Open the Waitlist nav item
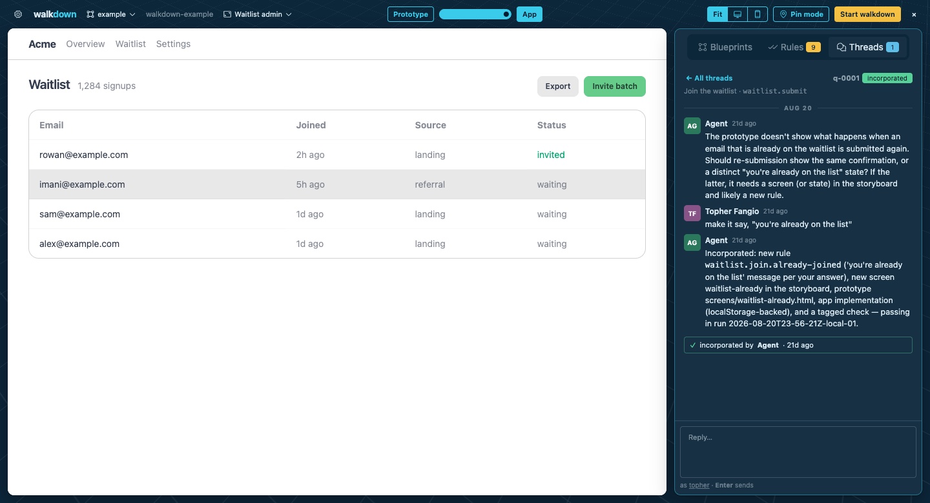Screen dimensions: 930x503 [x=130, y=44]
